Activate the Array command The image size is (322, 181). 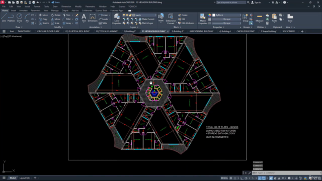(67, 23)
